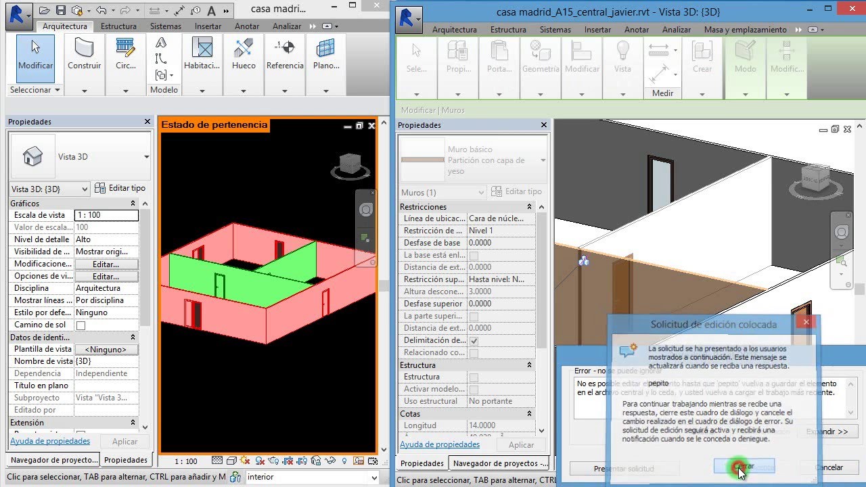The height and width of the screenshot is (487, 866).
Task: Open the Revit application menu button, left window
Action: tap(18, 15)
